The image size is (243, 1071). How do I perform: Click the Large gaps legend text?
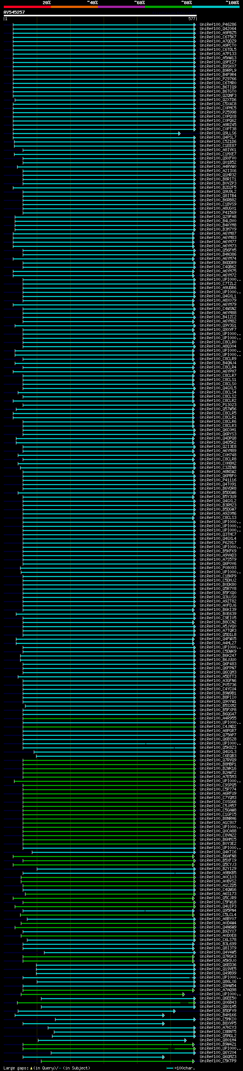click(47, 1068)
